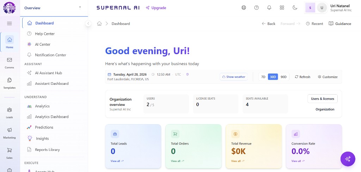
Task: Expand the Overview section dropdown
Action: (80, 7)
